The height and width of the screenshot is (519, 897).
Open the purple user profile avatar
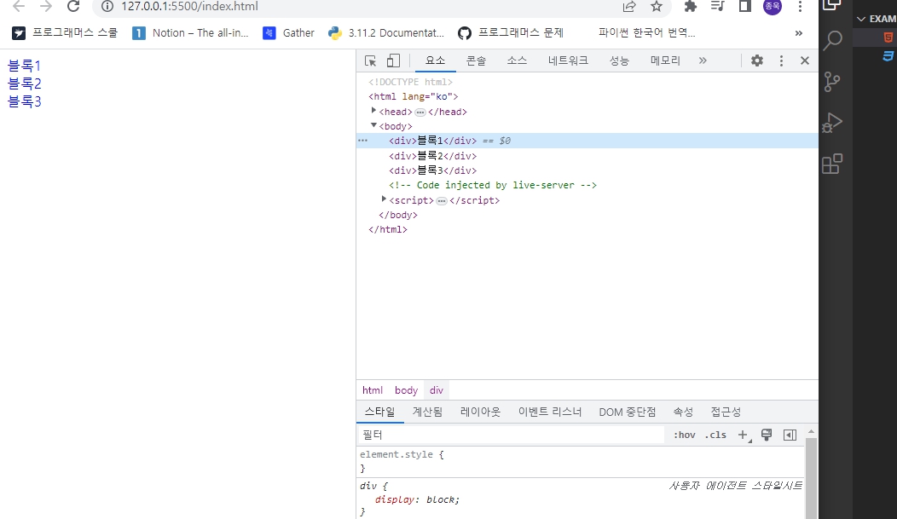[x=773, y=6]
